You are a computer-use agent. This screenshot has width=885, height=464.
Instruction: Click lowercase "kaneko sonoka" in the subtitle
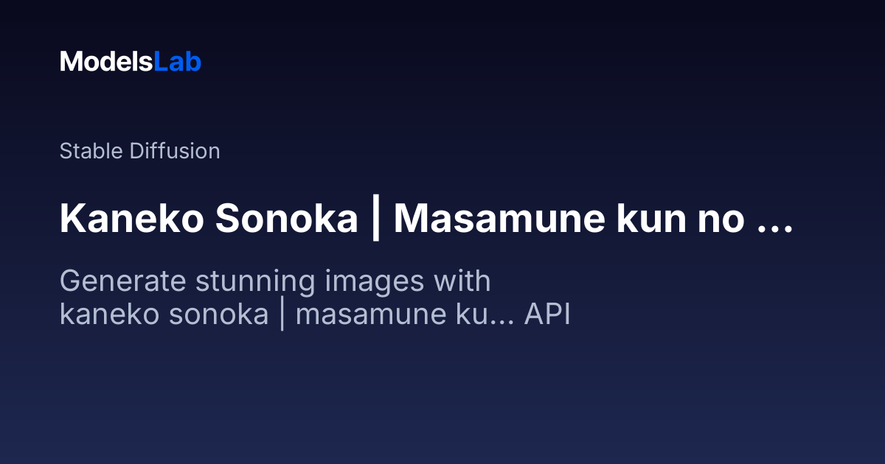pos(164,314)
